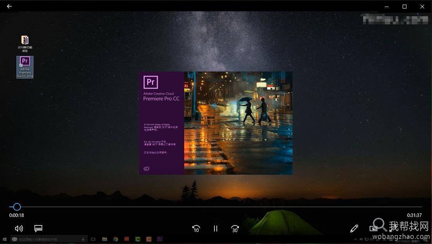Switch to mini view mode
The height and width of the screenshot is (244, 432).
(x=373, y=228)
